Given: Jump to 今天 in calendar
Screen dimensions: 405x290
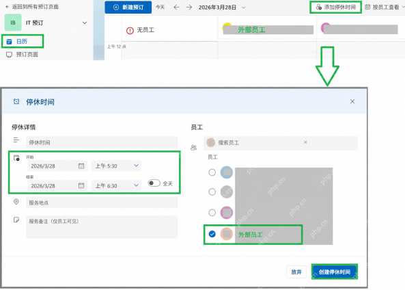Looking at the screenshot, I should [x=160, y=8].
